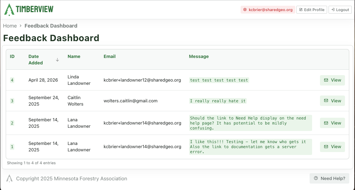View Caitlin Wolters' feedback message
The height and width of the screenshot is (190, 355).
pos(332,101)
